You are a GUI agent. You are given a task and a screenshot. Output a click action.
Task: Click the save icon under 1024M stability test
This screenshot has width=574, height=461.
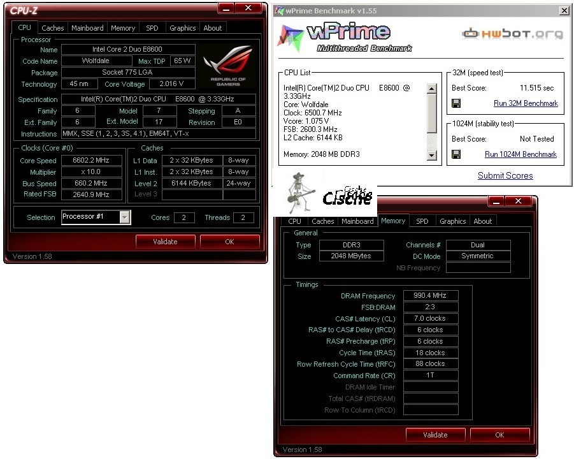coord(456,154)
